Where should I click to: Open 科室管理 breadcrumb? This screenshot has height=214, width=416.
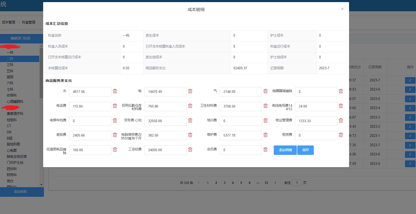point(29,22)
